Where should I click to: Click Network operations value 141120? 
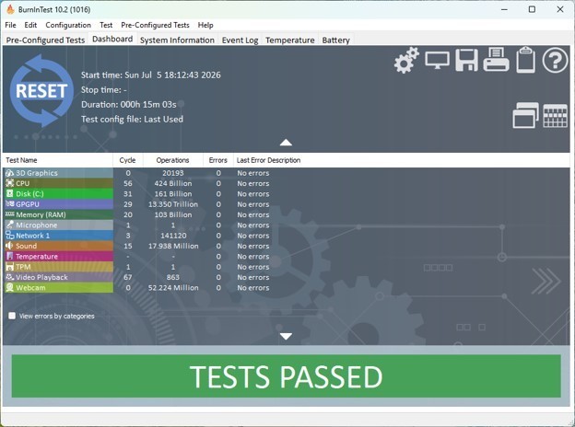tap(173, 235)
